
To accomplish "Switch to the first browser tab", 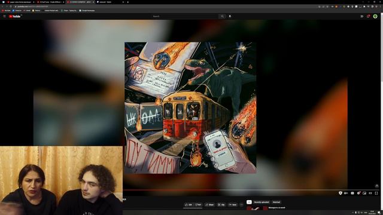I will pyautogui.click(x=20, y=2).
